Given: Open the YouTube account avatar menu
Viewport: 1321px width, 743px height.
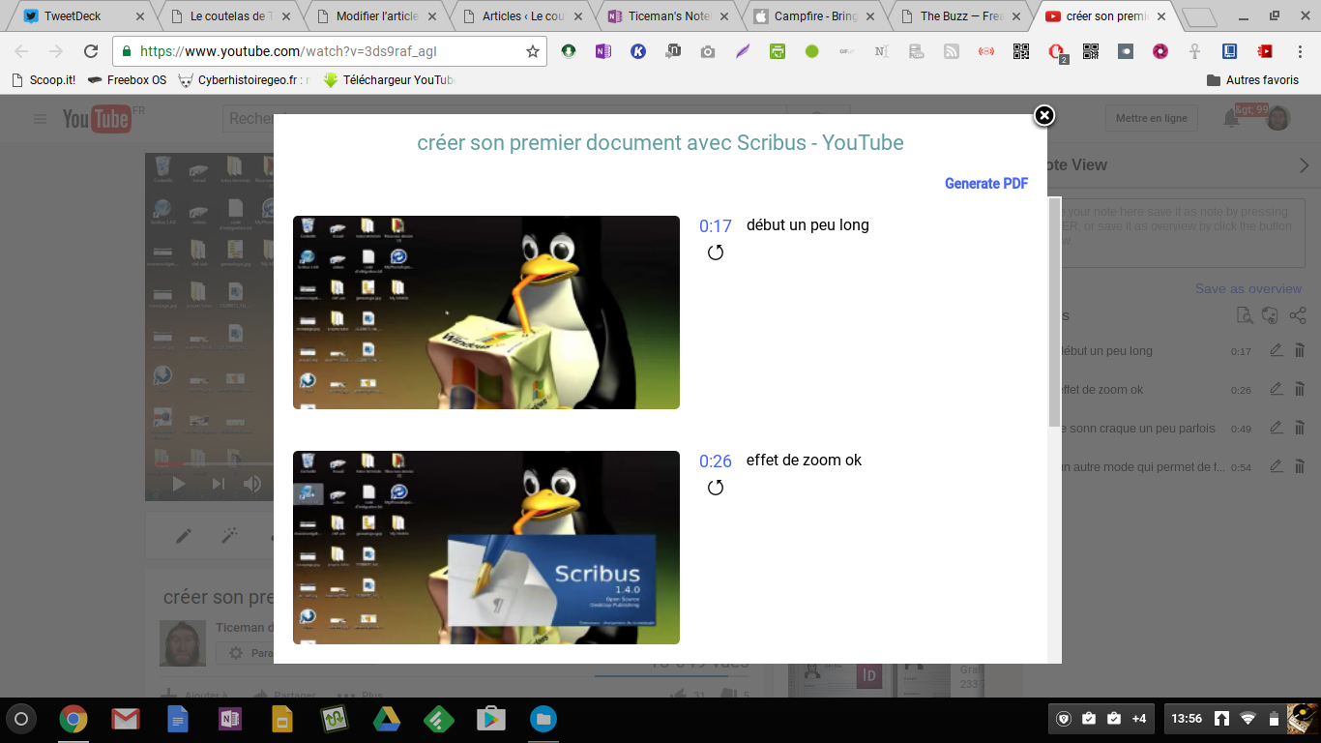Looking at the screenshot, I should pyautogui.click(x=1278, y=118).
